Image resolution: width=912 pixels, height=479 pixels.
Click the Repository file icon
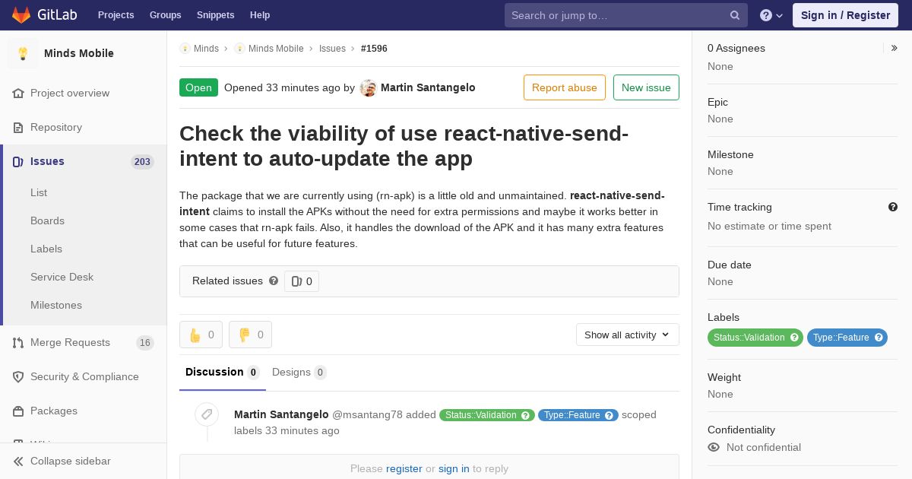click(18, 127)
